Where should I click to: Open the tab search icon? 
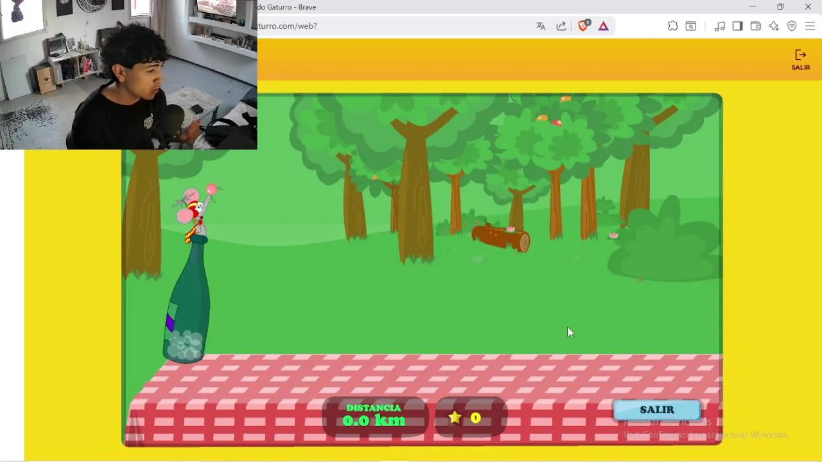coord(691,26)
